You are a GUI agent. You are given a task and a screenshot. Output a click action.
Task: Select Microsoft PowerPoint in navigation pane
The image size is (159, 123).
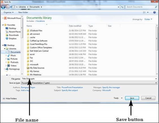[12, 18]
